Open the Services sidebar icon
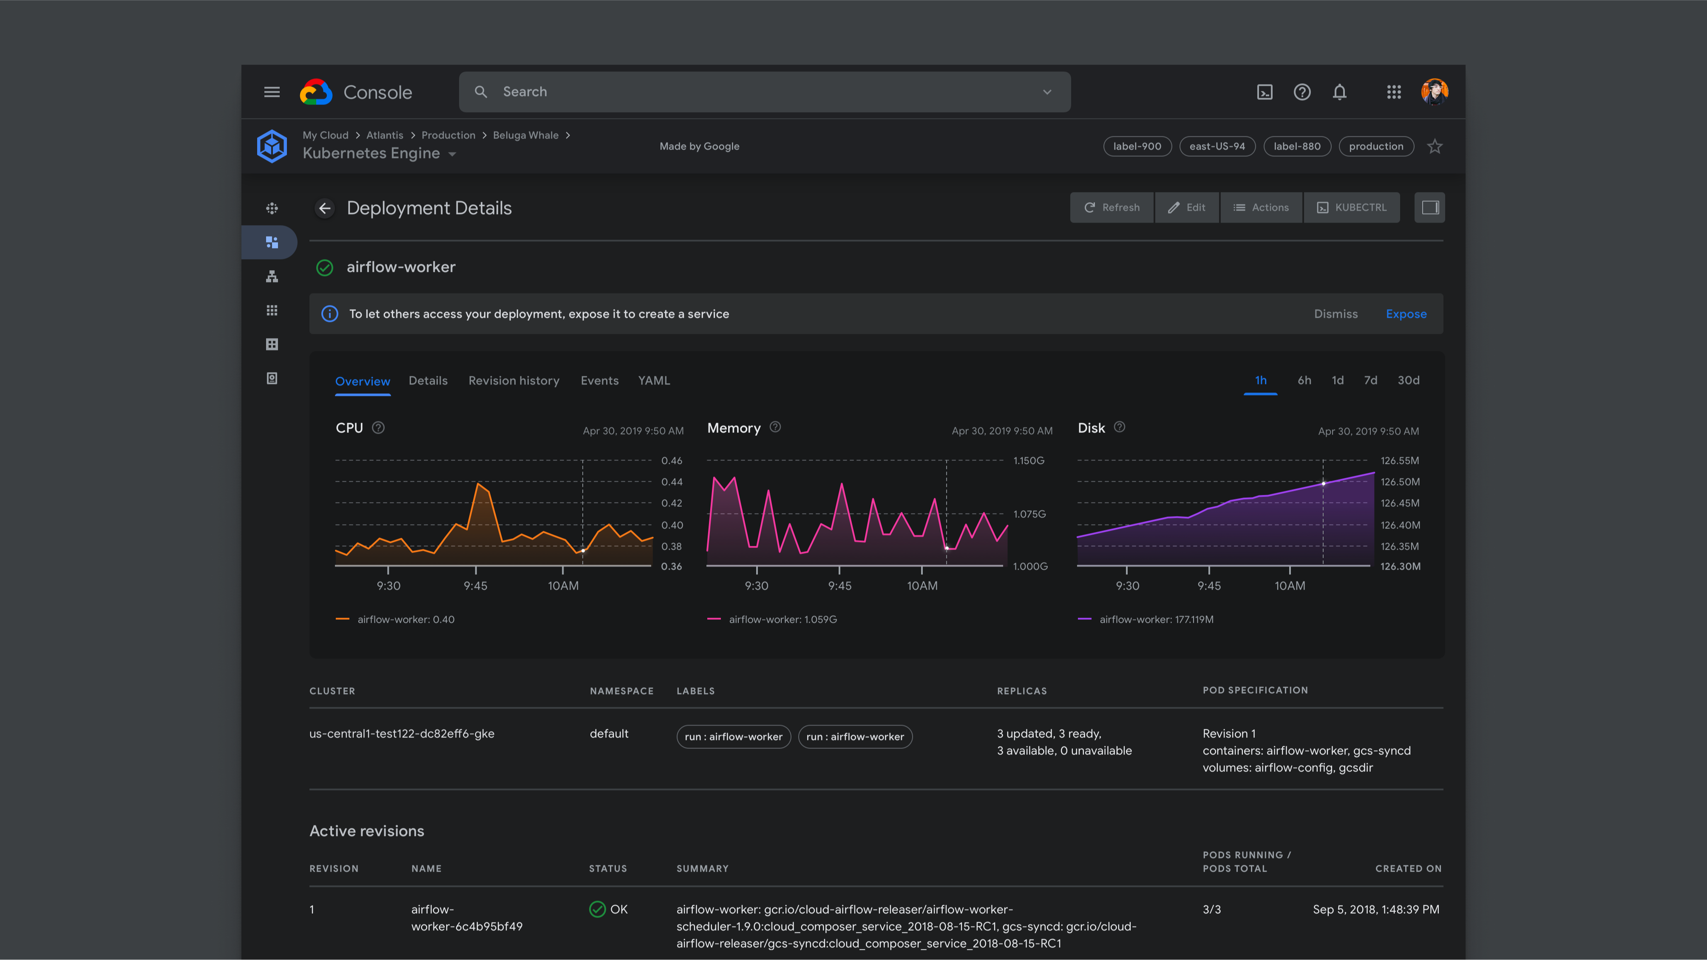This screenshot has width=1707, height=960. [x=272, y=276]
